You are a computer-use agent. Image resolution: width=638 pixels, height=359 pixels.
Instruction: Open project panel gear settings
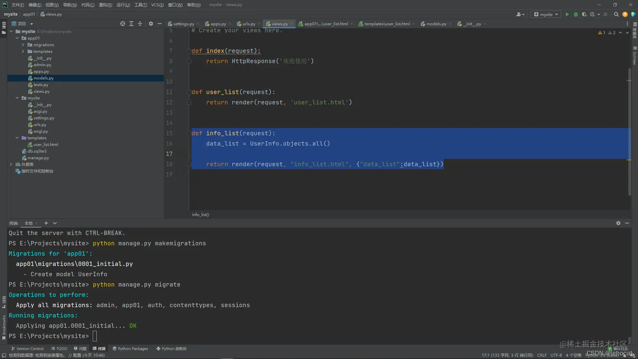click(151, 24)
